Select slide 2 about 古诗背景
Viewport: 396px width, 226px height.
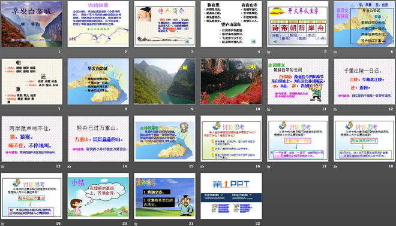(x=98, y=24)
